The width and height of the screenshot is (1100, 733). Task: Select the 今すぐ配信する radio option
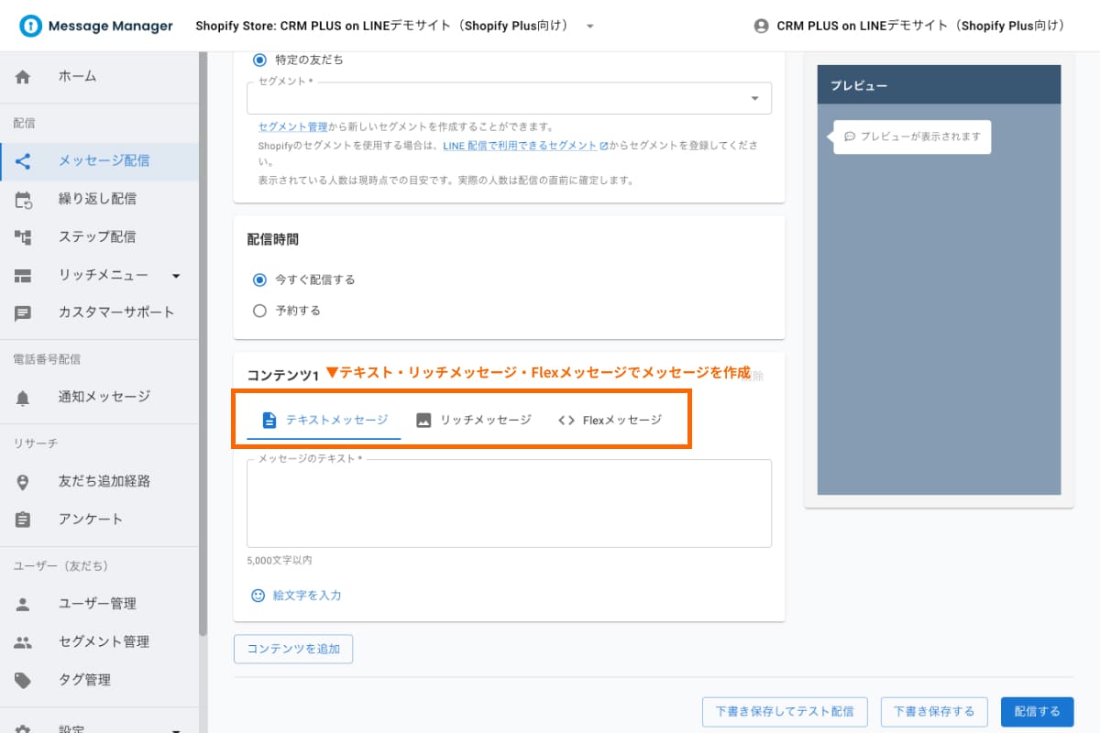(x=259, y=279)
